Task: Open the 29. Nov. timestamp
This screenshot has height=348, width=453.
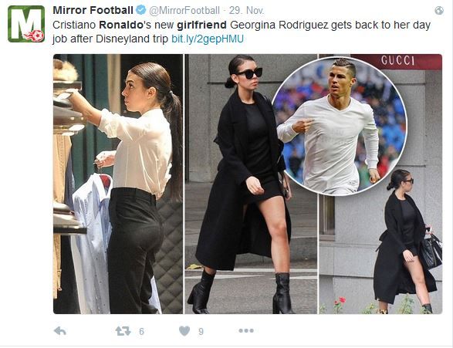Action: (x=246, y=11)
